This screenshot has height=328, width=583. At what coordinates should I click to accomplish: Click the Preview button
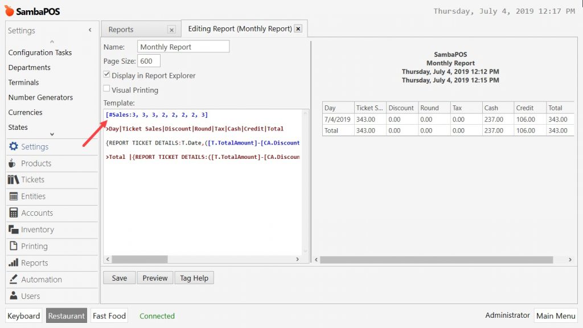[155, 278]
